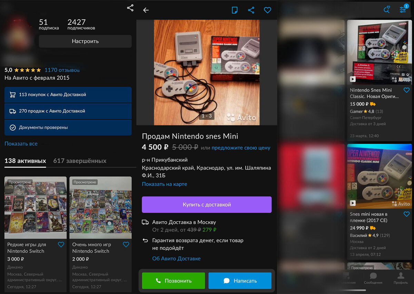
Task: Tap the share icon on seller profile
Action: click(130, 8)
